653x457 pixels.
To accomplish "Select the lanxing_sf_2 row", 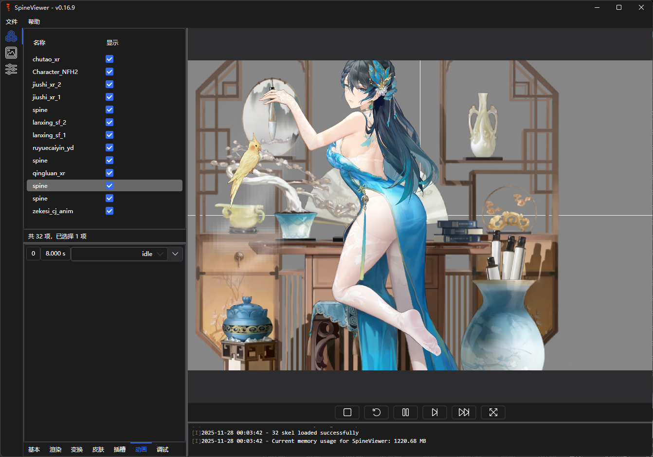I will (105, 122).
